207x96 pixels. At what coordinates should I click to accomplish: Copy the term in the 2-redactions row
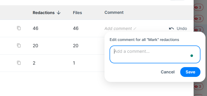click(x=19, y=63)
